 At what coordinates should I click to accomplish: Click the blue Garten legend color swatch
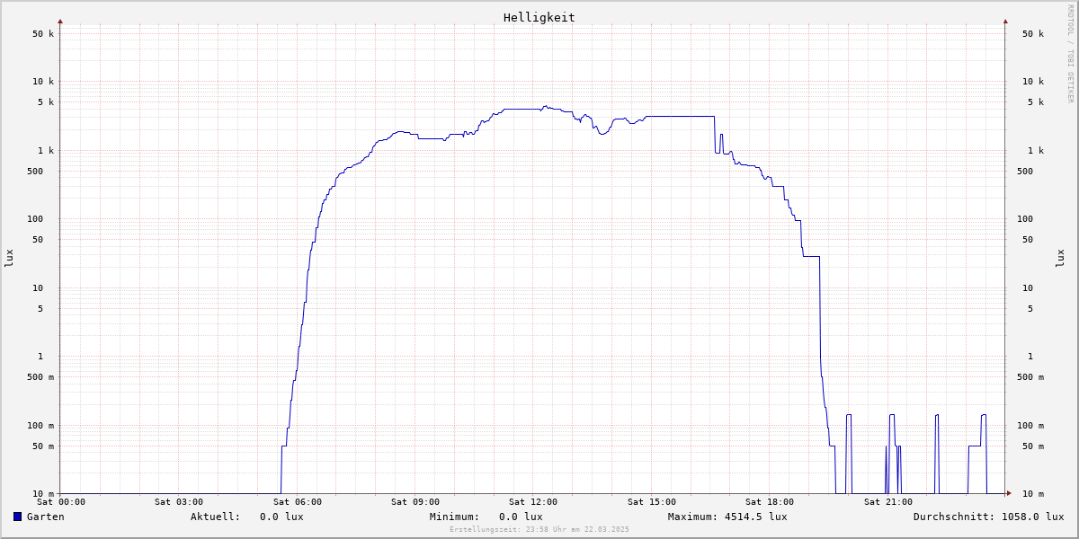[17, 517]
